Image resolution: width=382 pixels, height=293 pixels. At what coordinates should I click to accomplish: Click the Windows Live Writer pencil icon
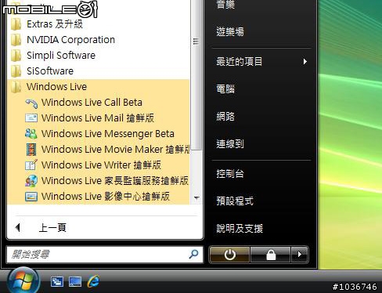click(x=31, y=165)
